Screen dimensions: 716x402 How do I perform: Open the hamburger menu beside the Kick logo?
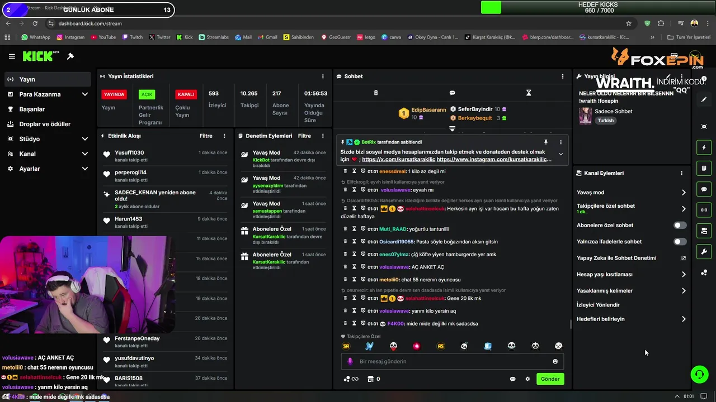click(12, 56)
